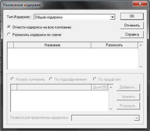Click the Разносить column header

click(114, 45)
